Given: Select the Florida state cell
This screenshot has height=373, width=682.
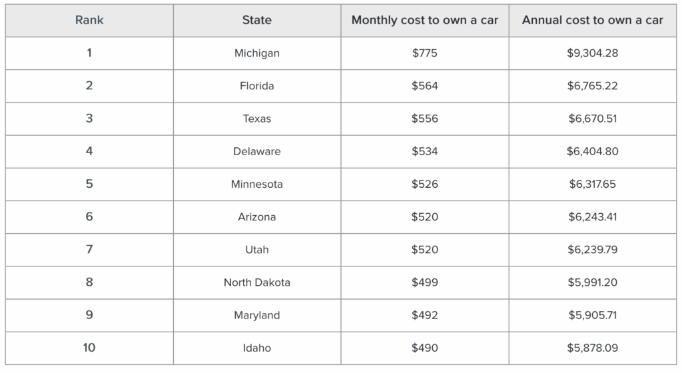Looking at the screenshot, I should point(256,86).
